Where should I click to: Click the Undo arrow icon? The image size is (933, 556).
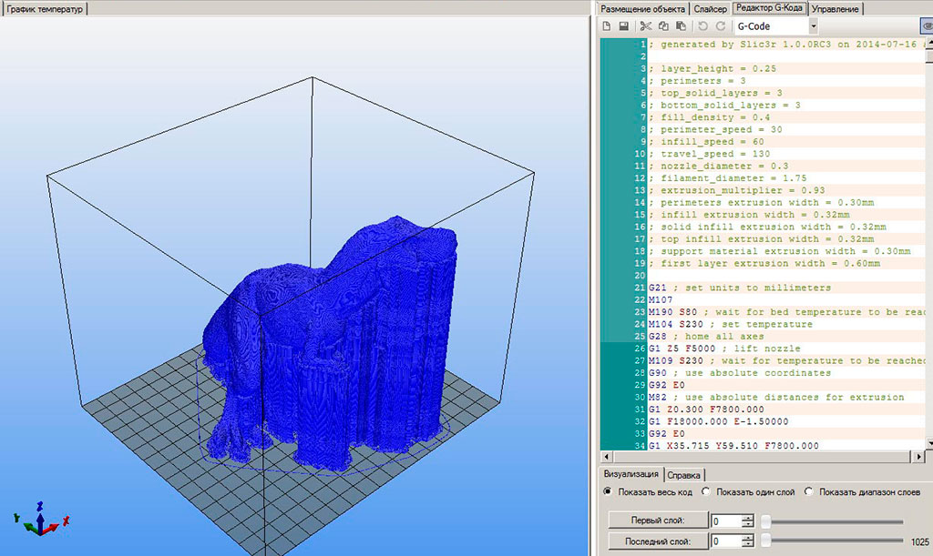click(702, 26)
